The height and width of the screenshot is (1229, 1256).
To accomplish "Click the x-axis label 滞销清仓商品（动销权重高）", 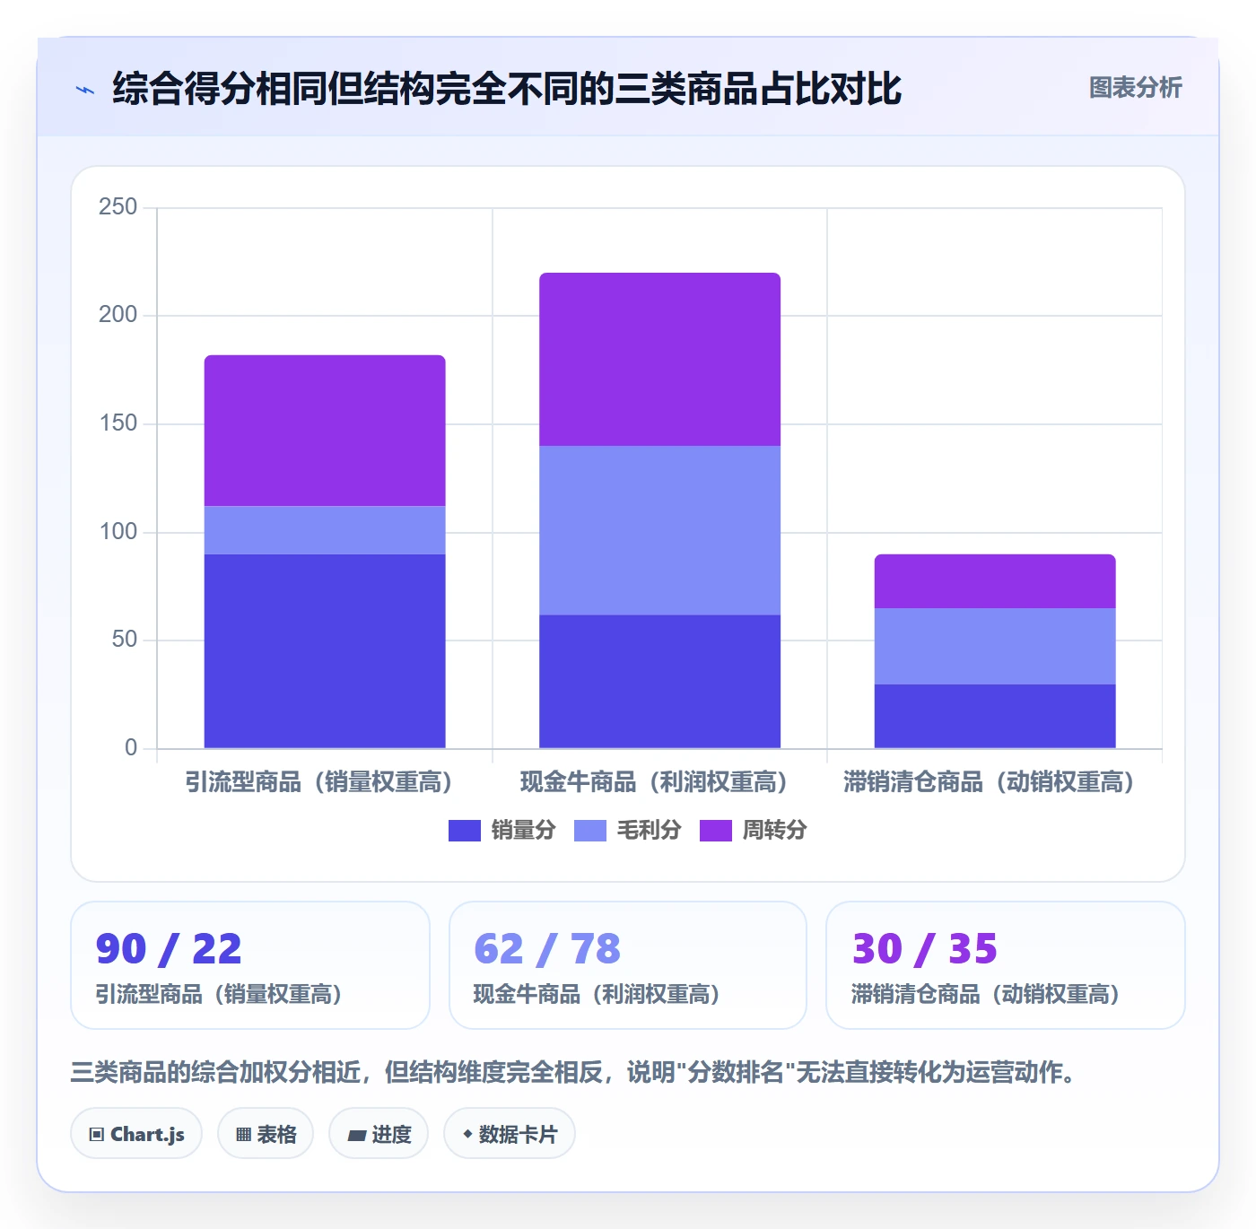I will pos(989,782).
